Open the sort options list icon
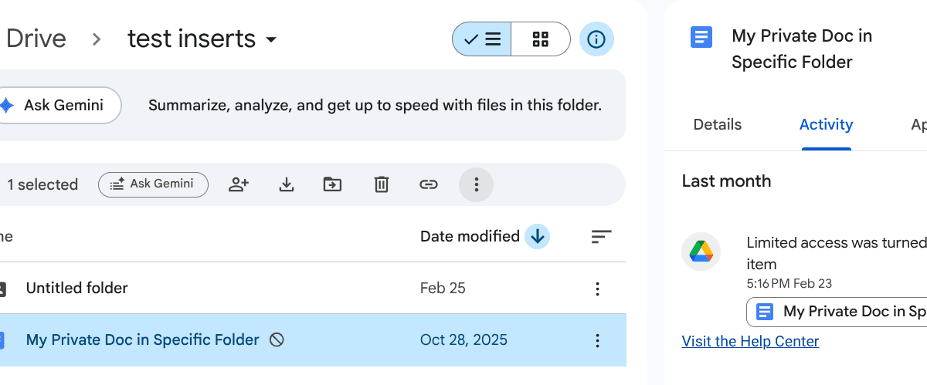Viewport: 927px width, 385px height. [x=601, y=237]
